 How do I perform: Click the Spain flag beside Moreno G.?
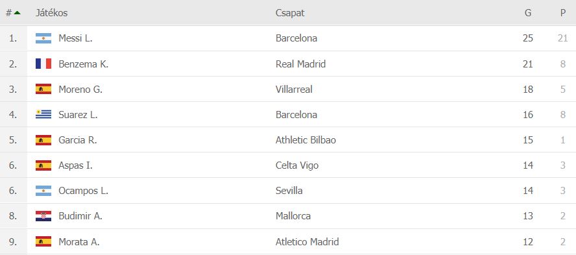coord(43,89)
